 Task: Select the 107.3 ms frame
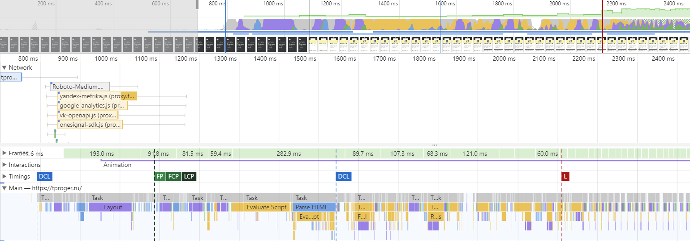[x=402, y=154]
